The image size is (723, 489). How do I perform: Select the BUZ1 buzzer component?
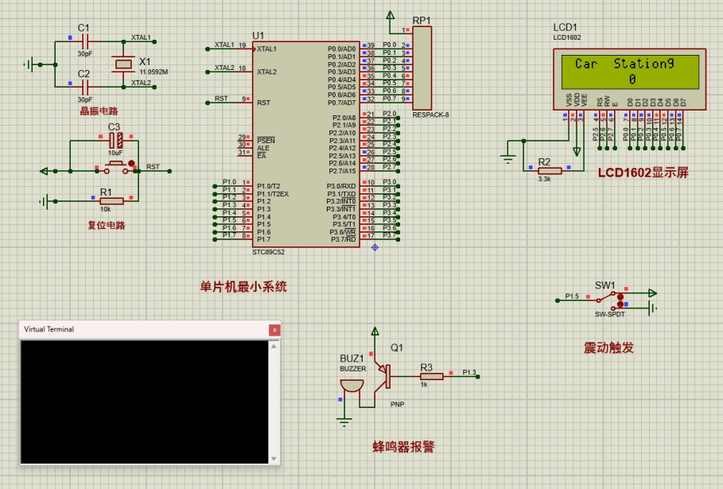(x=349, y=386)
